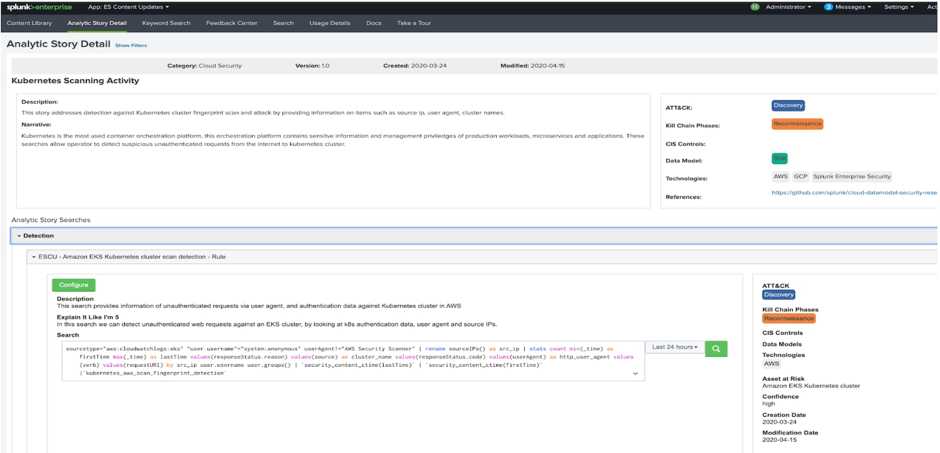Start Take a Tour
Screen dimensions: 940x453
point(414,23)
